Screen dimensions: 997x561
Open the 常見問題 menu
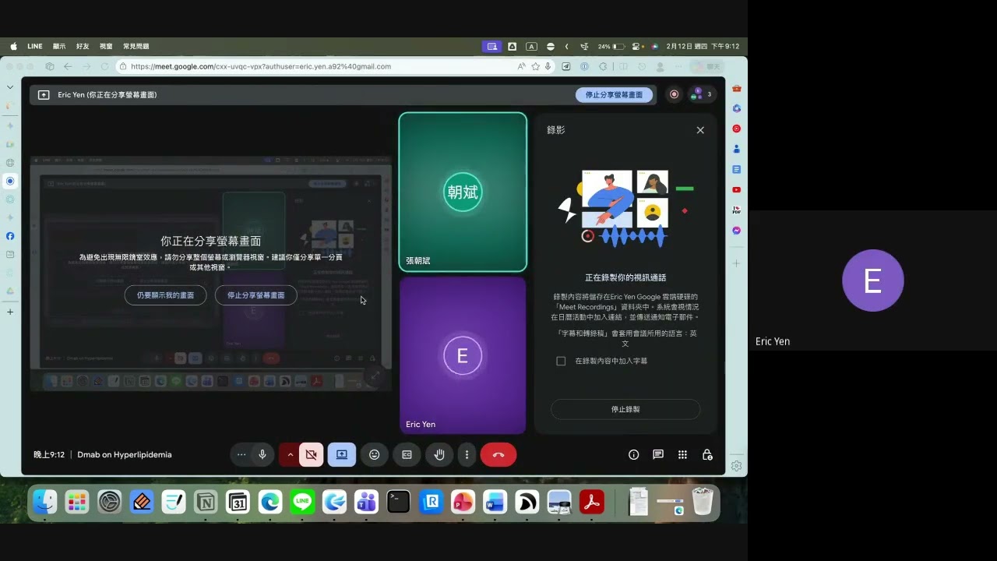pos(136,46)
